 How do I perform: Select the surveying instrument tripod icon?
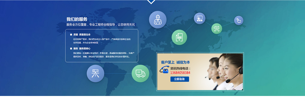(x=95, y=73)
